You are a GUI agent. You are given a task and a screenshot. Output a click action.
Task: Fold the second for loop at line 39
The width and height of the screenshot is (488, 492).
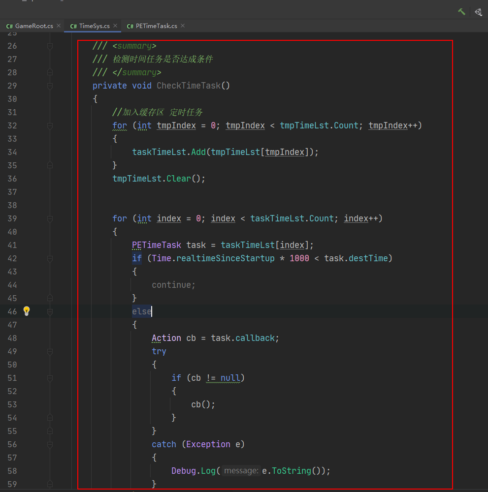[x=50, y=218]
